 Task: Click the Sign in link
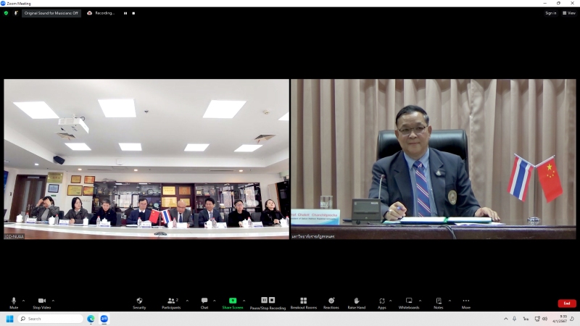(551, 13)
